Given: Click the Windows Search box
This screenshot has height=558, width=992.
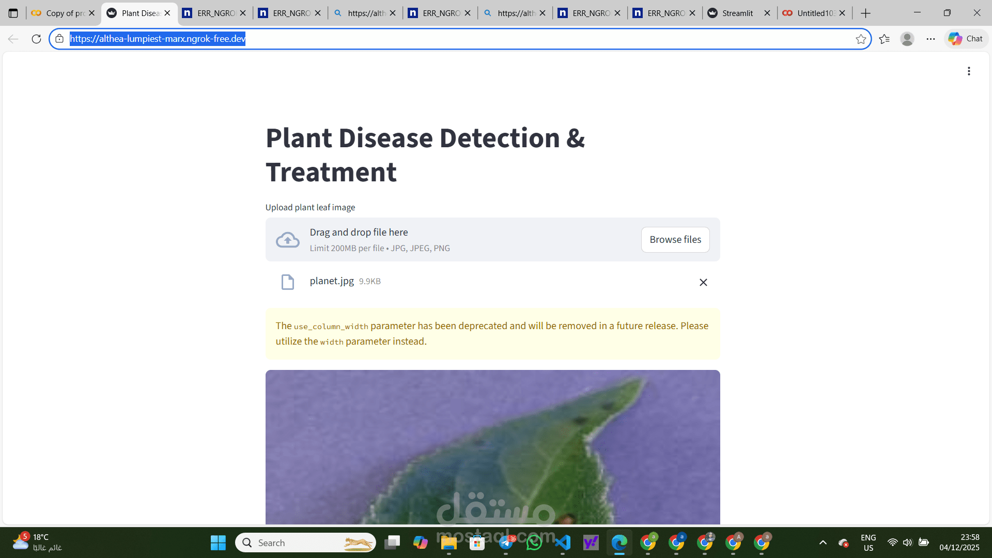Looking at the screenshot, I should point(305,542).
